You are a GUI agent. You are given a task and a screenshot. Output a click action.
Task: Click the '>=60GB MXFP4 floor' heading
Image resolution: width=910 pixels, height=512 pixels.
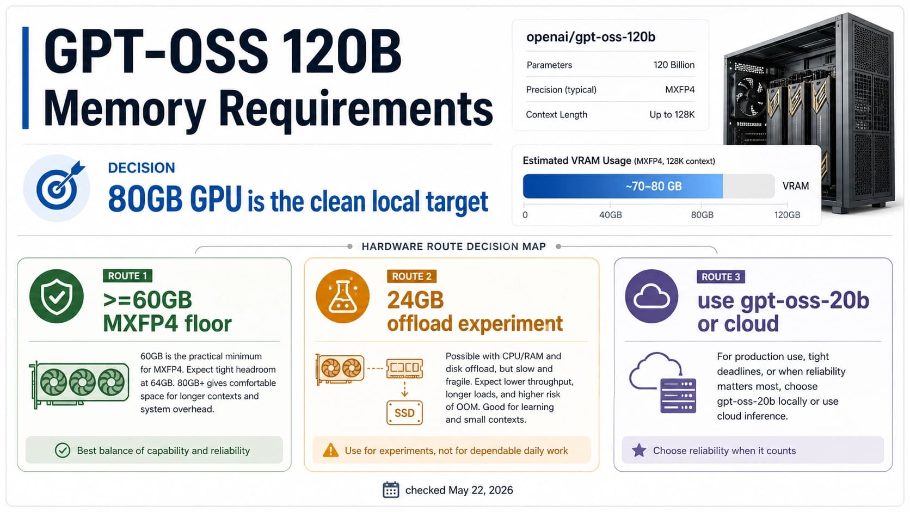click(167, 312)
